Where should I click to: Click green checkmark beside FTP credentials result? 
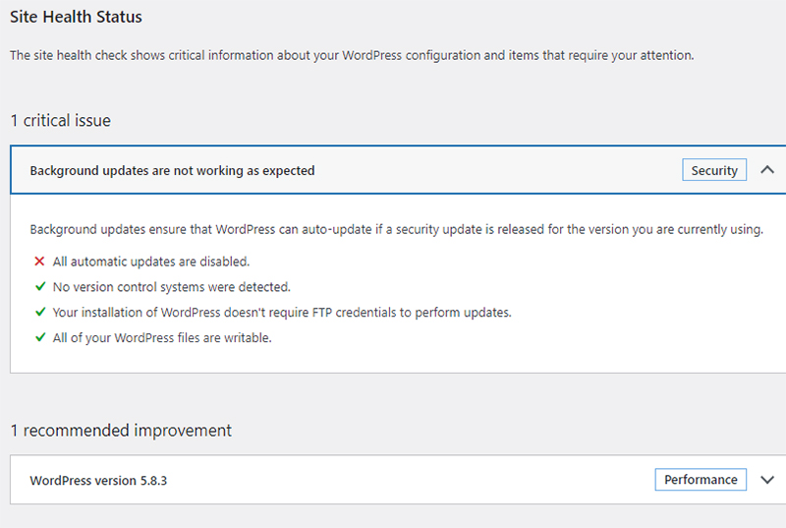pos(39,313)
